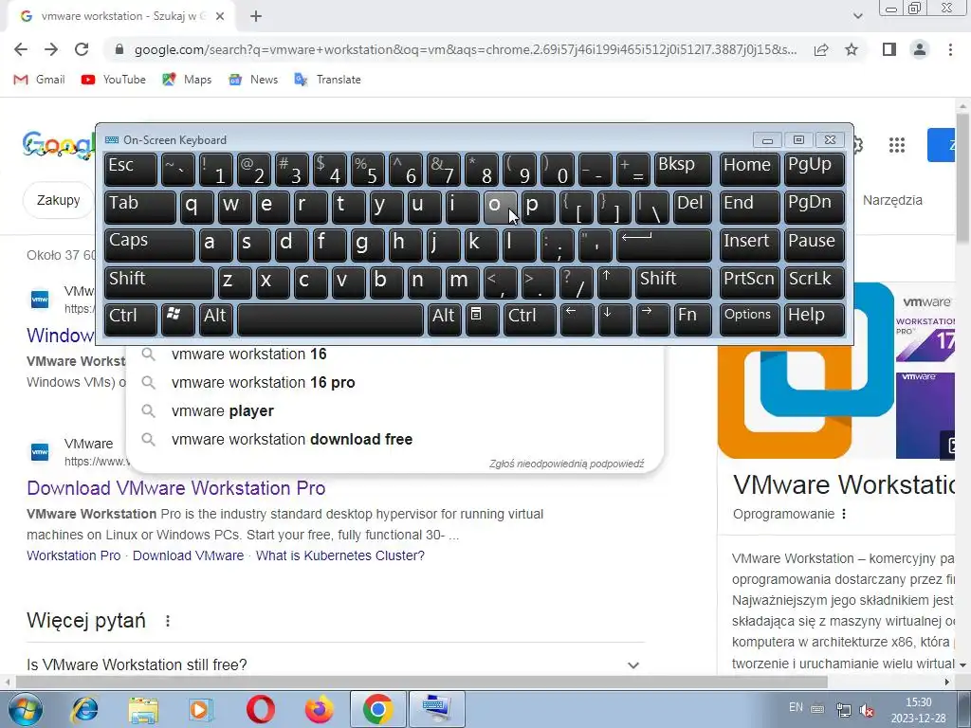Viewport: 971px width, 728px height.
Task: Select suggestion vmware workstation download free
Action: point(394,440)
